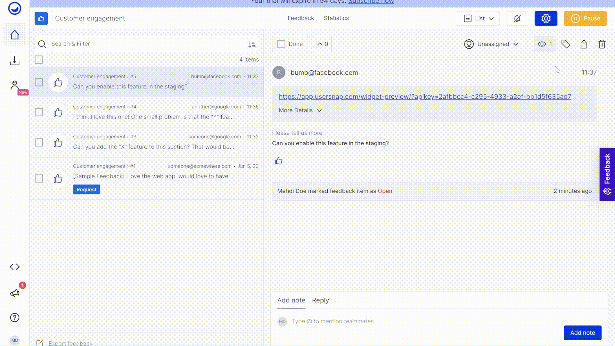Viewport: 615px width, 346px height.
Task: Click the share feedback icon
Action: pyautogui.click(x=584, y=44)
